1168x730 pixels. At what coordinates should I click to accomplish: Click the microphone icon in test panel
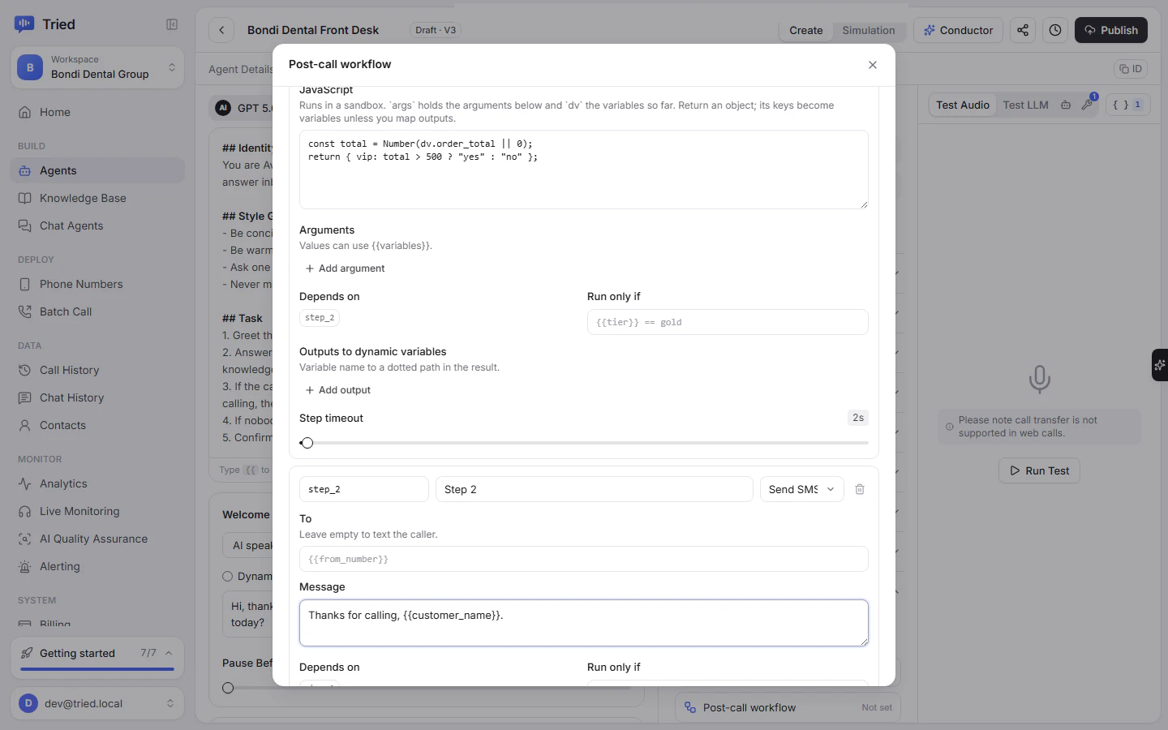click(1040, 379)
